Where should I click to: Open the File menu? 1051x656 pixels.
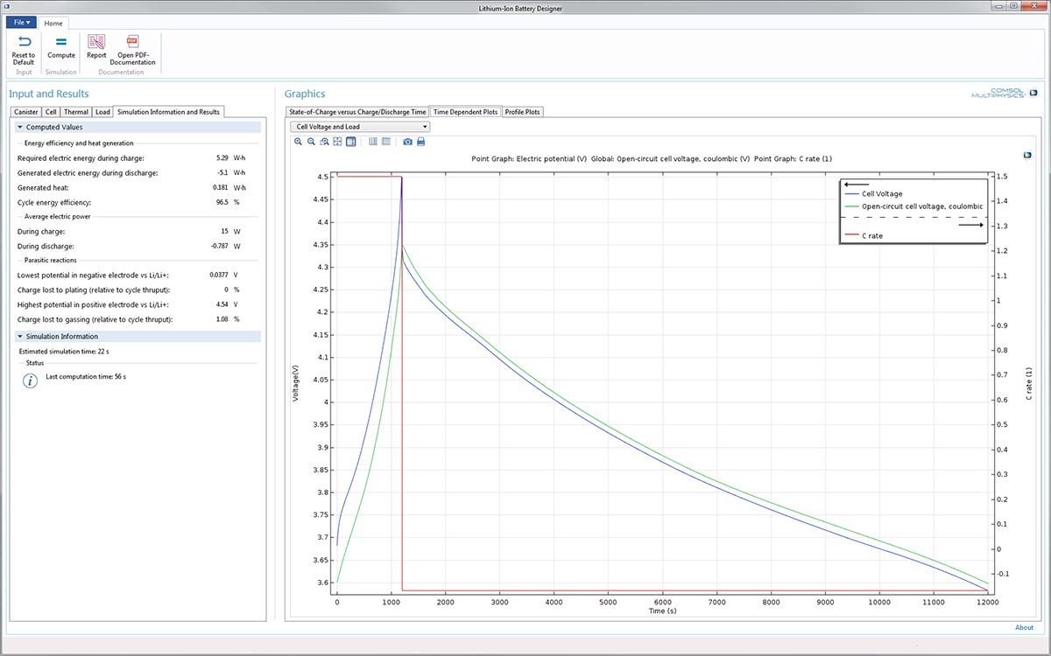[23, 22]
